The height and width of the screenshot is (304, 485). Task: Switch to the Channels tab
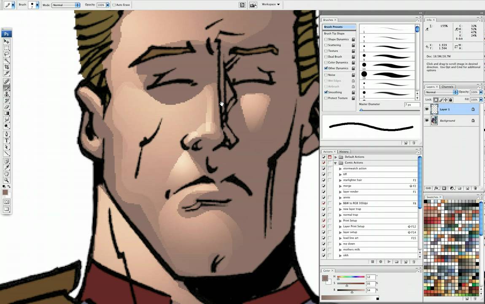447,87
